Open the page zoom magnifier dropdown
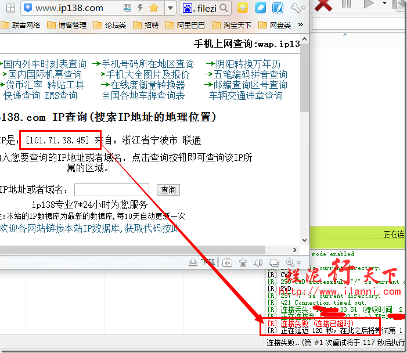 click(x=293, y=262)
